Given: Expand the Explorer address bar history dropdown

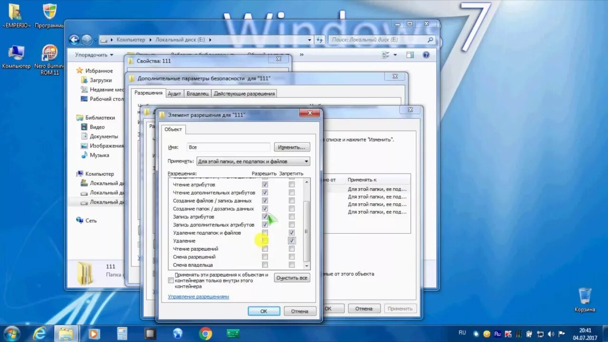Looking at the screenshot, I should coord(310,40).
